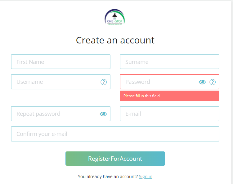
Task: Follow the Sign in link
Action: (146, 177)
